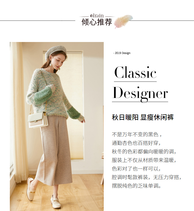Click the 倾心推荐 section heading
Viewport: 194px width, 211px height.
(97, 22)
